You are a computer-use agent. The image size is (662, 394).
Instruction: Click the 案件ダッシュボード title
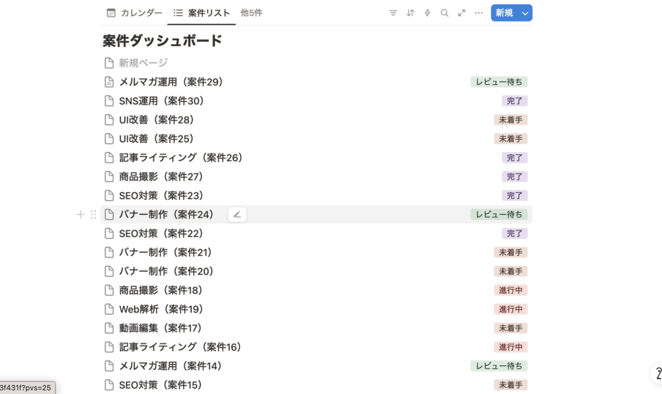click(x=162, y=41)
